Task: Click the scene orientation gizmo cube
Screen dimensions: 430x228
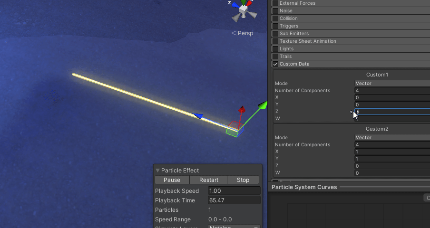Action: click(244, 9)
